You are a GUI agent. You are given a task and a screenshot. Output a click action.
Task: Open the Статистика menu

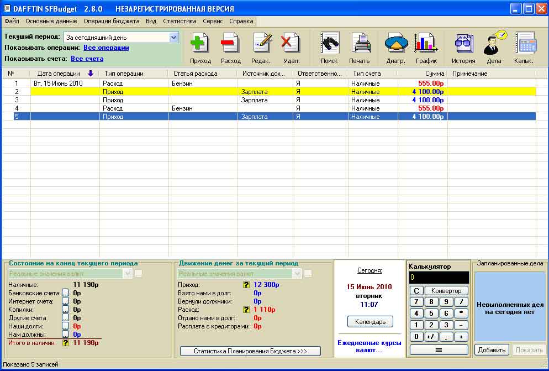pos(180,21)
